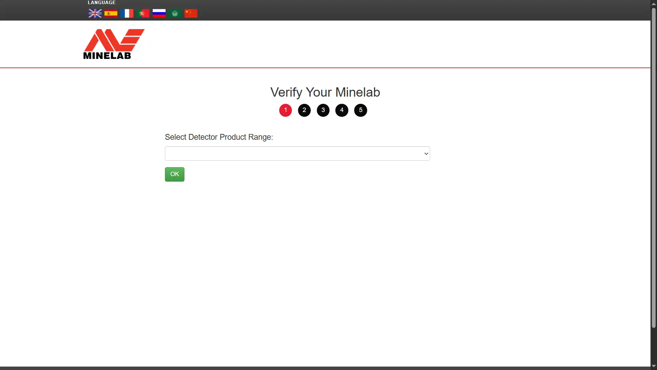Viewport: 657px width, 370px height.
Task: Switch to Russian with the Russia flag
Action: coord(159,13)
